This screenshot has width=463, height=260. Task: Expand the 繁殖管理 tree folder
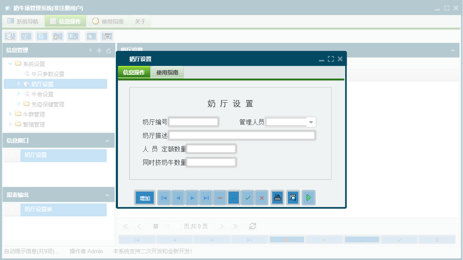(x=11, y=124)
